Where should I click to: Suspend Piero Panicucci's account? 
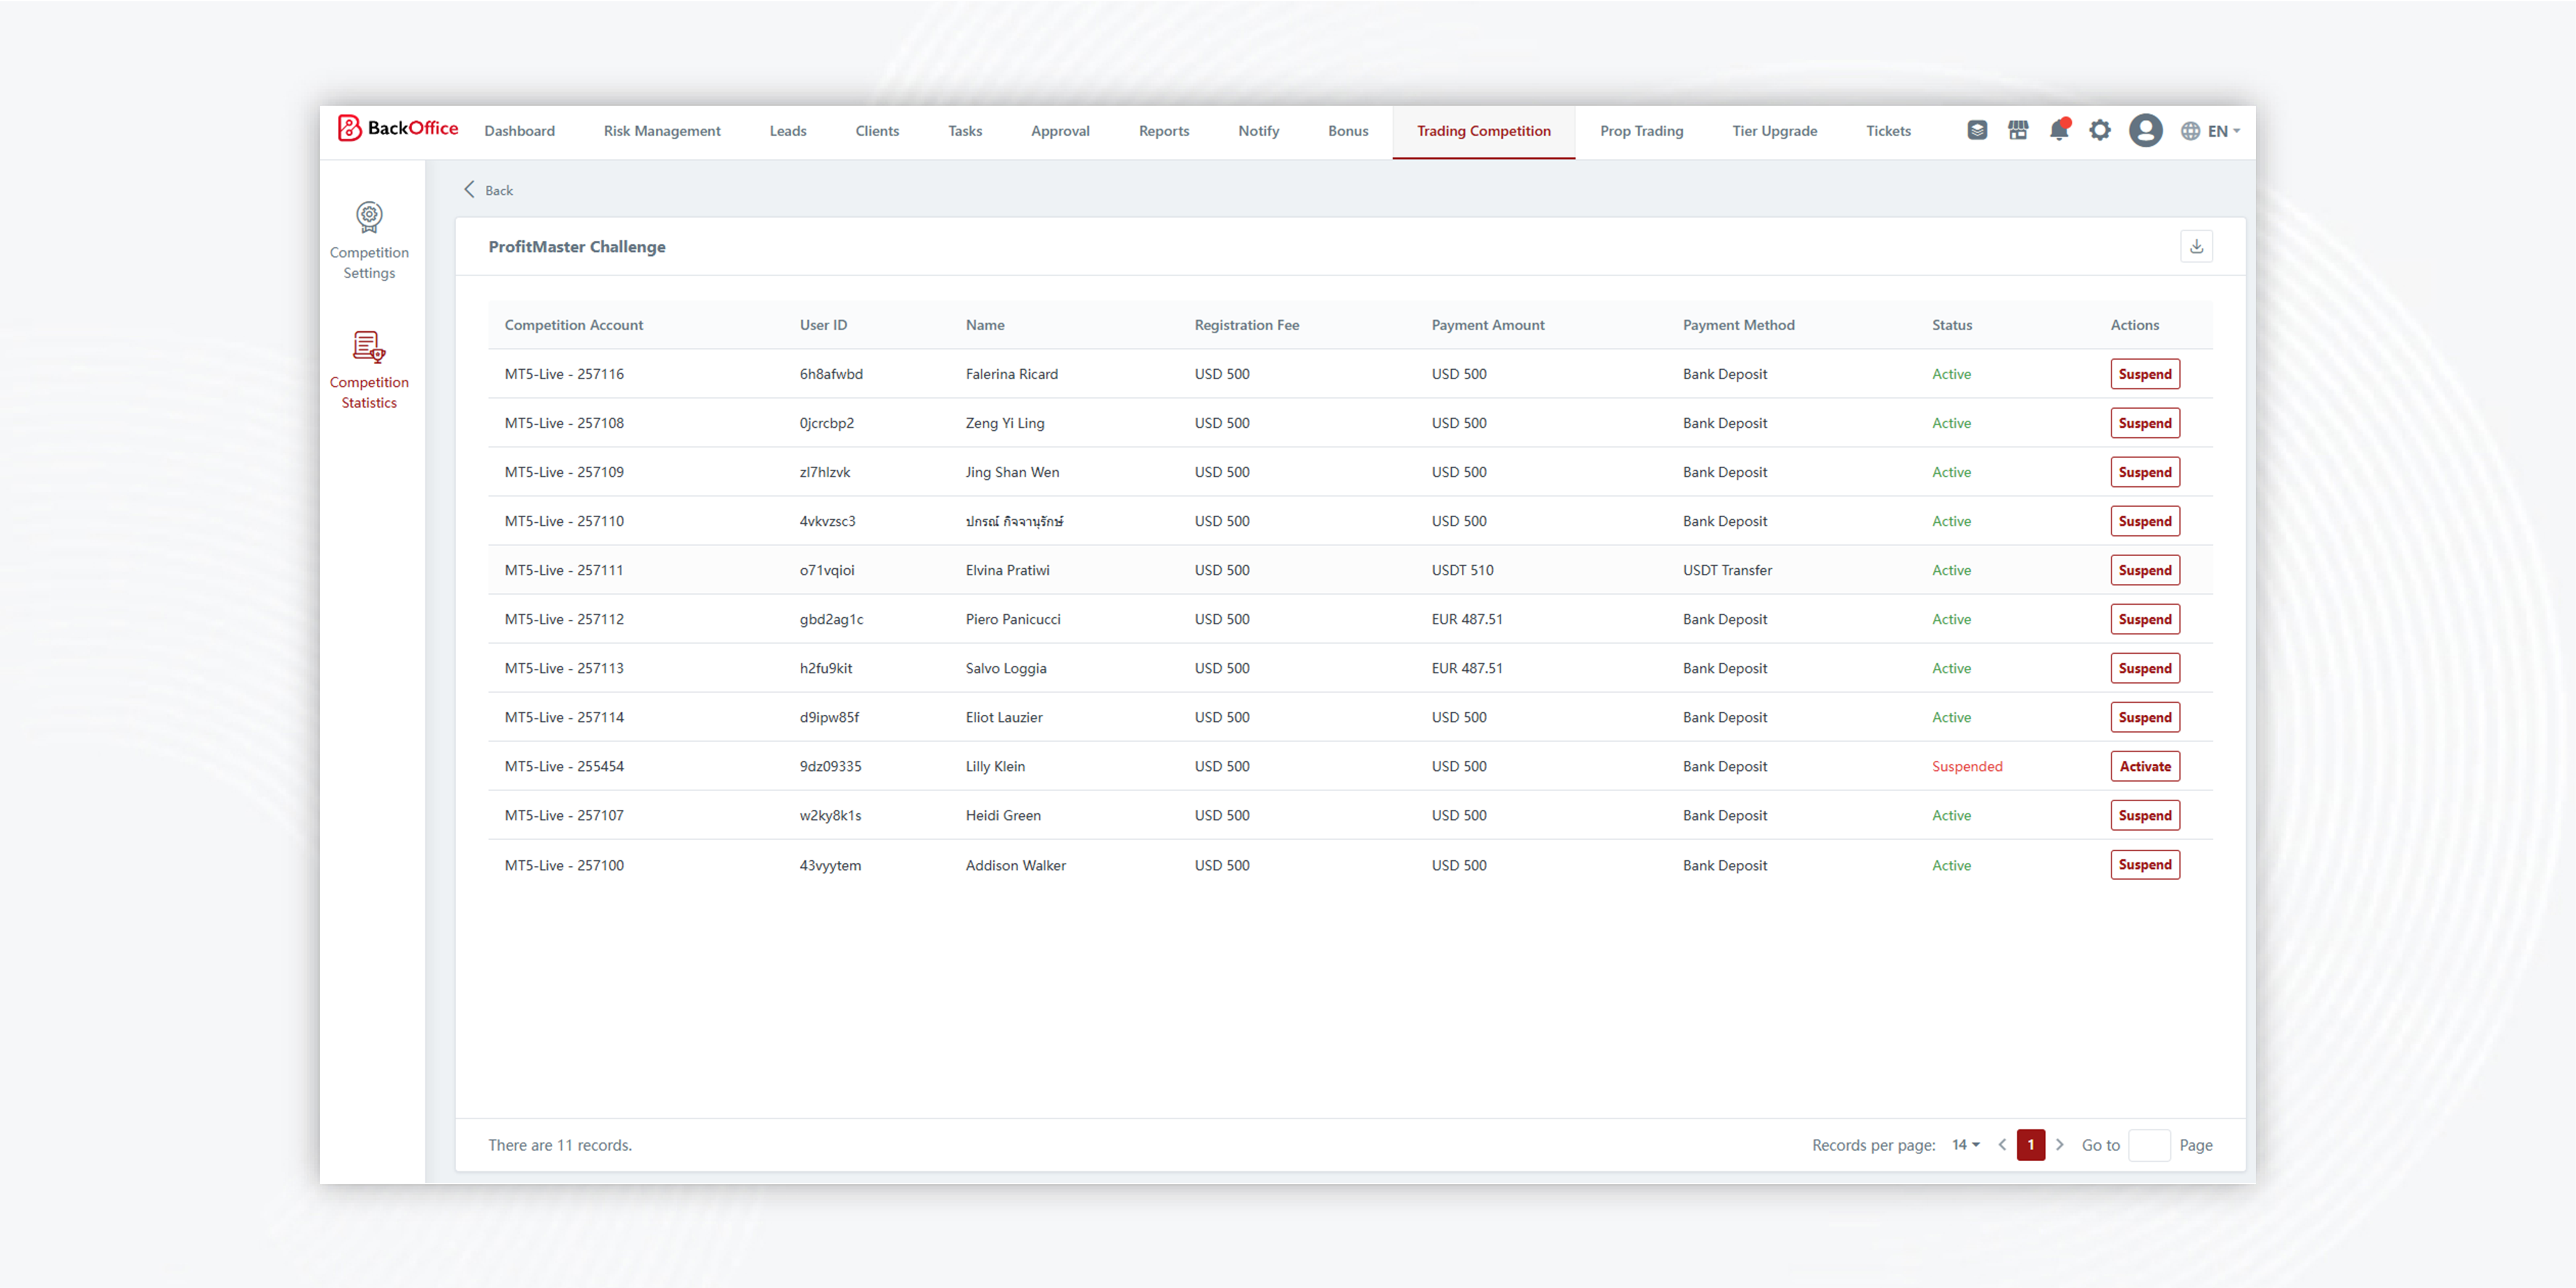[x=2145, y=619]
